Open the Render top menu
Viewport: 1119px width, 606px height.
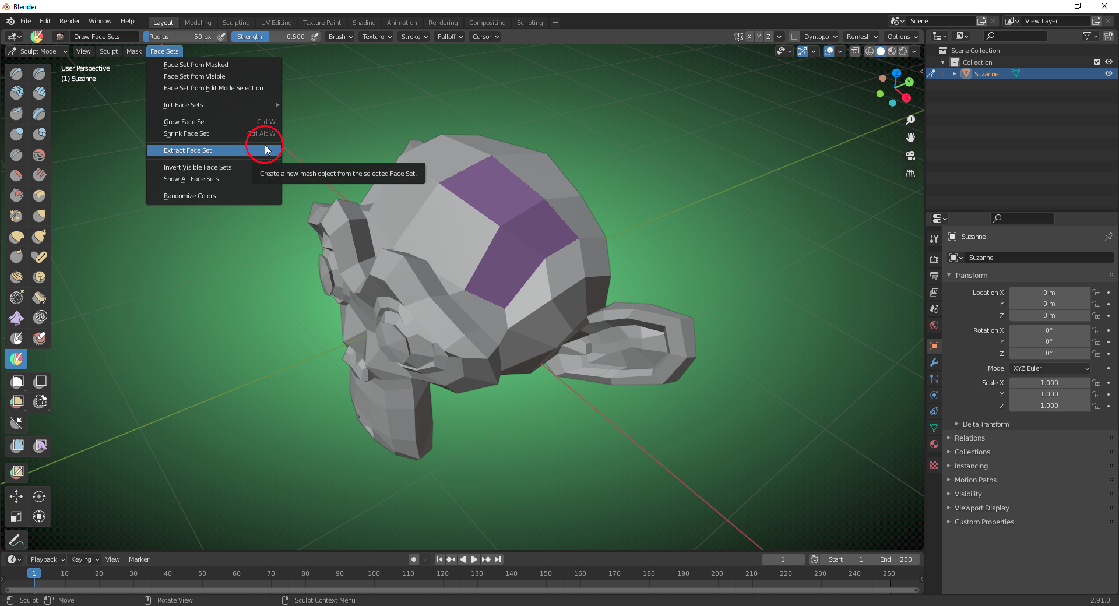coord(69,21)
